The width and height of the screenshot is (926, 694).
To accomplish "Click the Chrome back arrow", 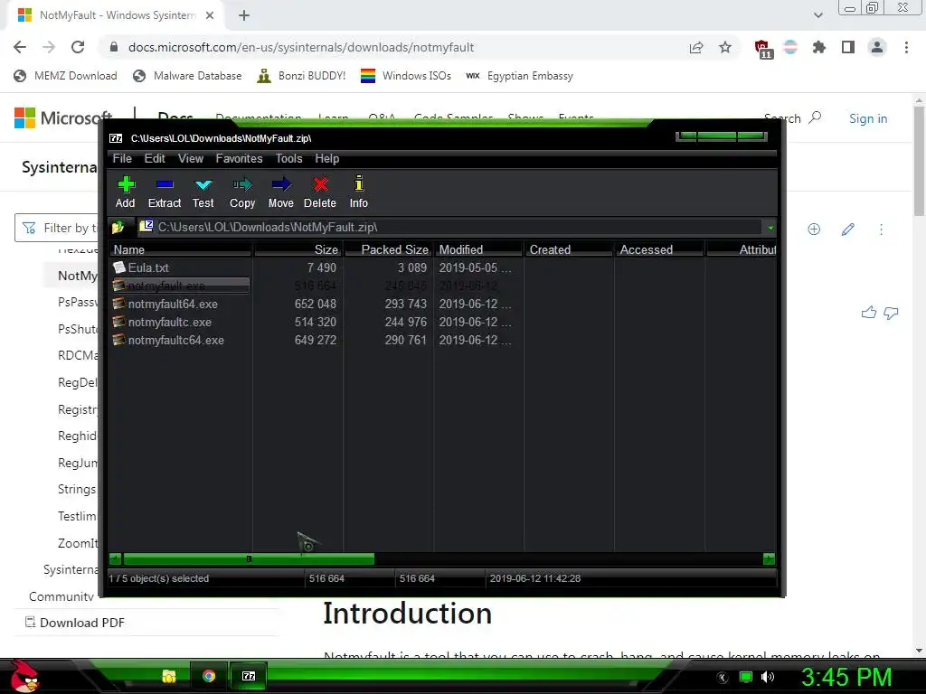I will (20, 47).
